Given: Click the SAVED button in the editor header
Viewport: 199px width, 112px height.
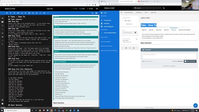Looking at the screenshot, I should 74,9.
